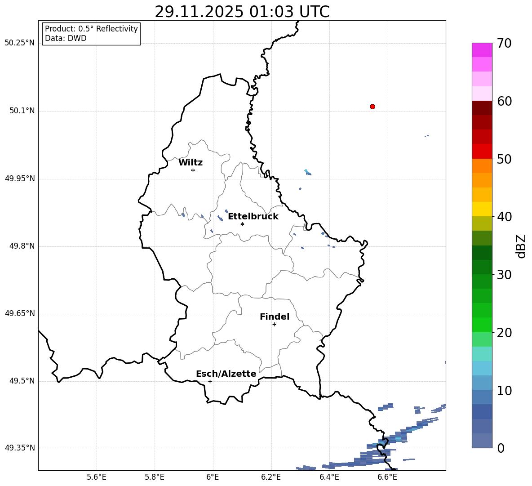Click the 30 colorbar tick label
Viewport: 532px width, 486px height.
point(504,275)
